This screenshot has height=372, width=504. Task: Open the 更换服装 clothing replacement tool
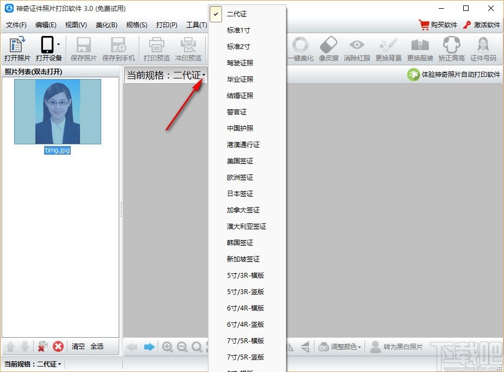click(x=420, y=49)
